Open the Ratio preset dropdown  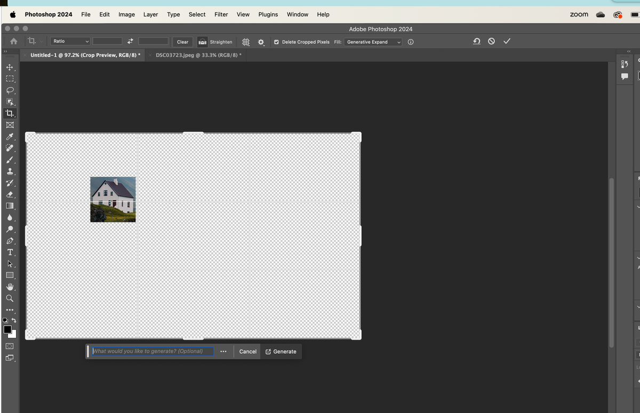[x=71, y=41]
